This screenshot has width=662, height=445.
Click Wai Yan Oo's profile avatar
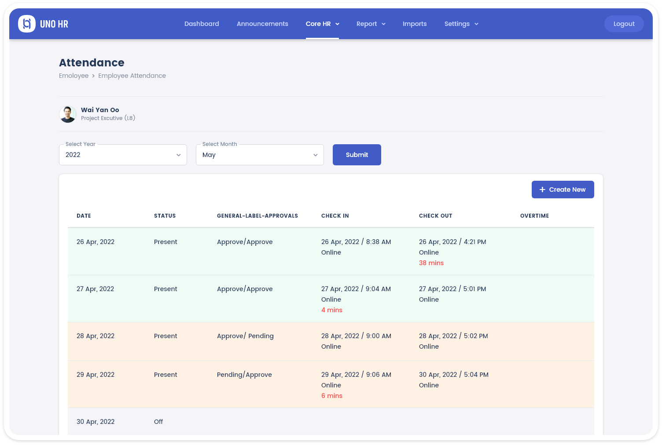click(x=68, y=114)
